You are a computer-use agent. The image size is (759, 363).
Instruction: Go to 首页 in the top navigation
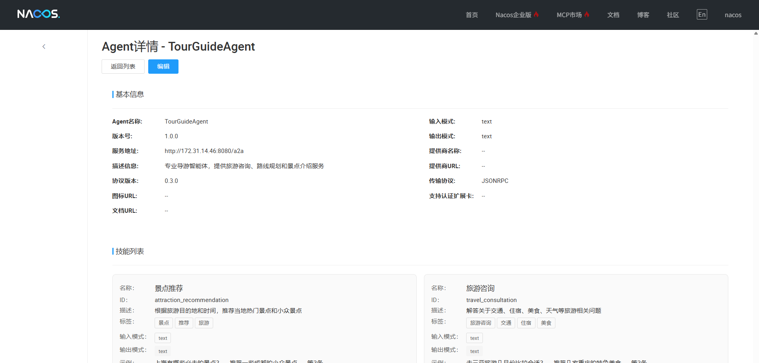[472, 15]
